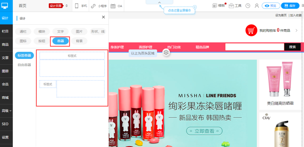Expand the 高级 sidebar menu

click(6, 111)
